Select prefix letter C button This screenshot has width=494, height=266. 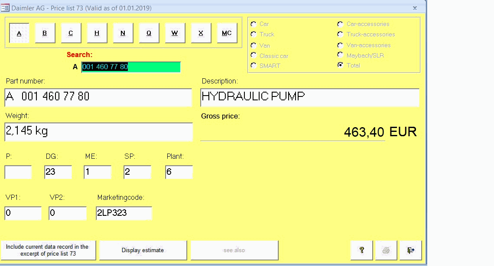[71, 33]
